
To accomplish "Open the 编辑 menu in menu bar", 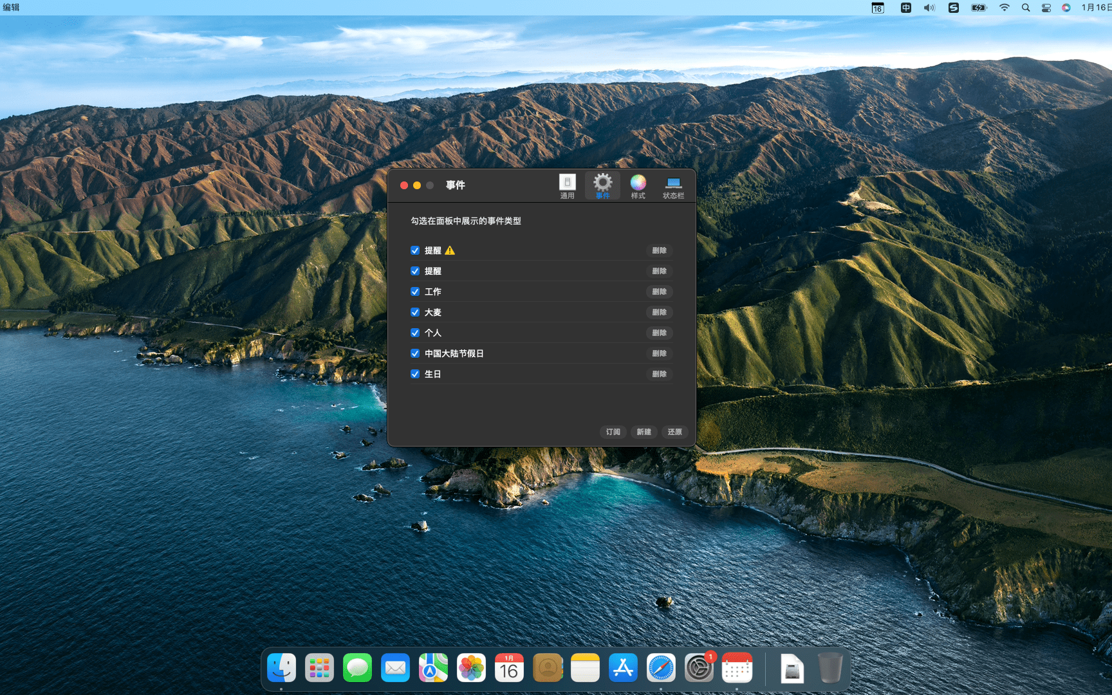I will 11,7.
